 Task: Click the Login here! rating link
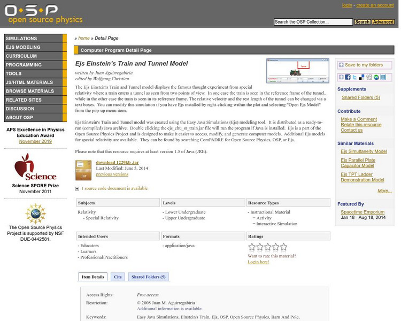click(258, 262)
